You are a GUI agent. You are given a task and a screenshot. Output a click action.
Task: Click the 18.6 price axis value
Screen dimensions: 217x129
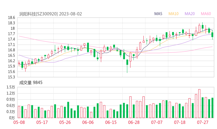point(11,18)
